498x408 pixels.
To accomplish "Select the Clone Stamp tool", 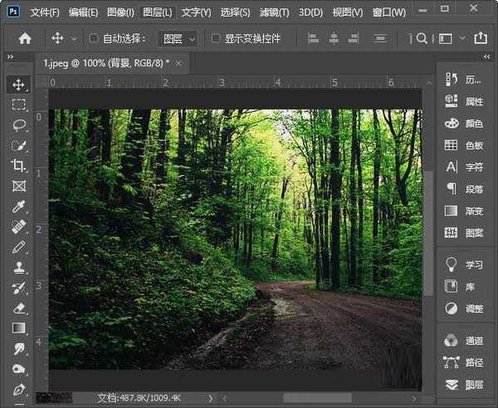I will (x=18, y=267).
